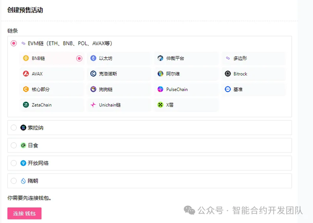Click the 狗狗链 Dogechain icon
The height and width of the screenshot is (223, 313).
coord(93,89)
